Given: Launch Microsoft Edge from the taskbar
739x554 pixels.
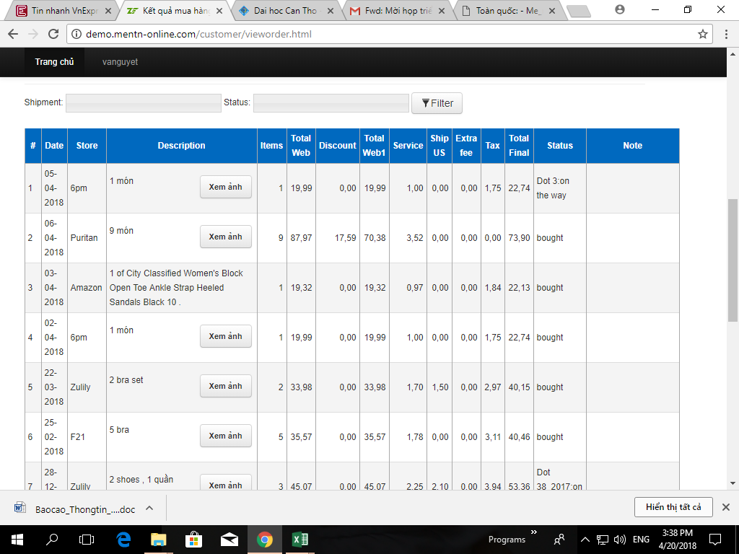Looking at the screenshot, I should [x=123, y=540].
